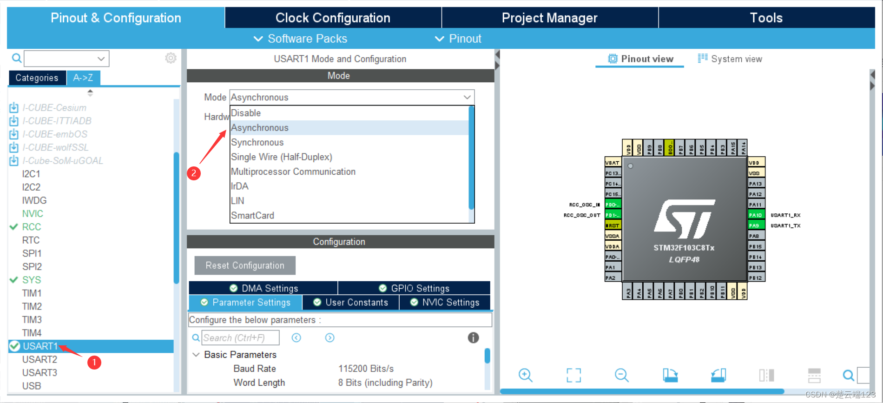
Task: Click the parameter info icon
Action: tap(473, 338)
